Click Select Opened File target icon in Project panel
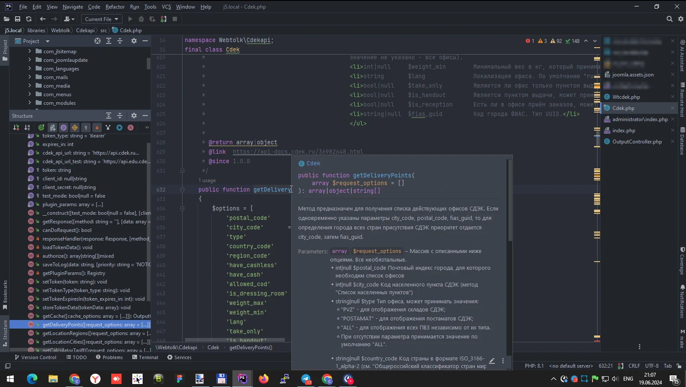This screenshot has width=686, height=387. point(98,41)
